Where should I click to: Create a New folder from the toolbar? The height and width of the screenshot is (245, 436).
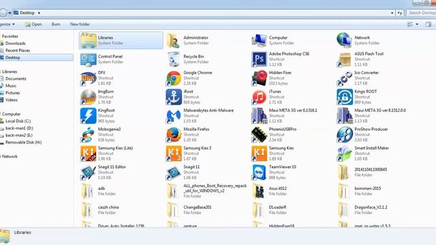(80, 24)
